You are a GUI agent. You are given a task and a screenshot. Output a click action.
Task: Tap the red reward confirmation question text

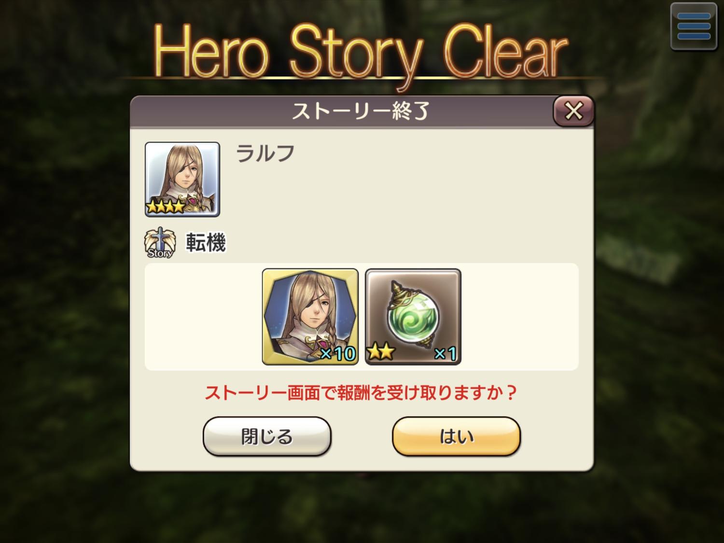[x=361, y=393]
